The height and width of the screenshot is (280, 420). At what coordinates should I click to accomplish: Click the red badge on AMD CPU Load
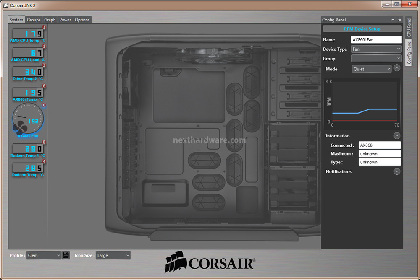[44, 46]
